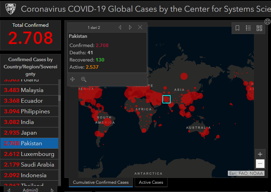Go to next Admin level arrow
Screen dimensions: 271x192
pos(52,190)
